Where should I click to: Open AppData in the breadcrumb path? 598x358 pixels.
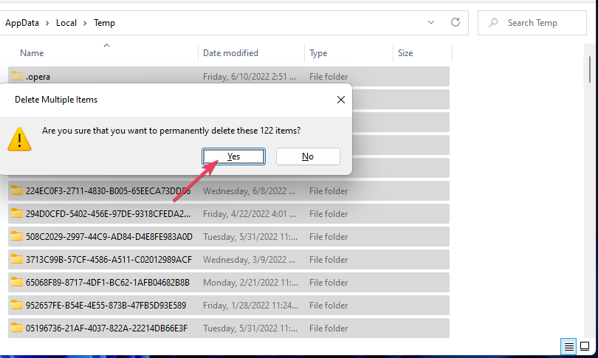pos(22,23)
